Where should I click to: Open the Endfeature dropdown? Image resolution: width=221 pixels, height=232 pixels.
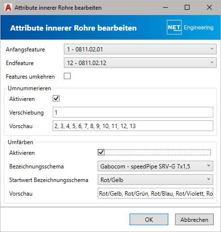coord(140,63)
